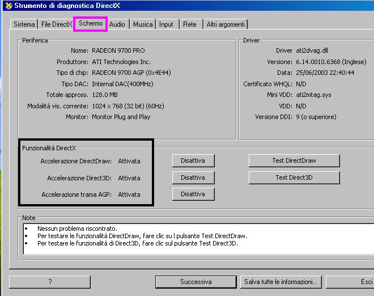Image resolution: width=374 pixels, height=296 pixels.
Task: Click the question mark help button
Action: pyautogui.click(x=50, y=282)
